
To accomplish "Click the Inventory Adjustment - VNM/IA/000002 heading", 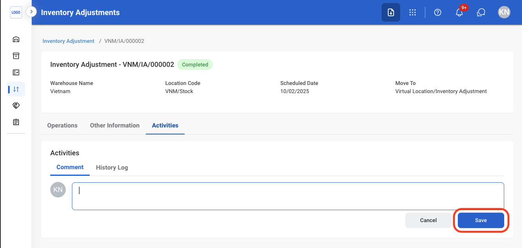I will 112,65.
